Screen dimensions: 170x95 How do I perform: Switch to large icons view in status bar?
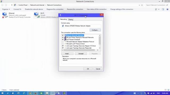click(168, 90)
